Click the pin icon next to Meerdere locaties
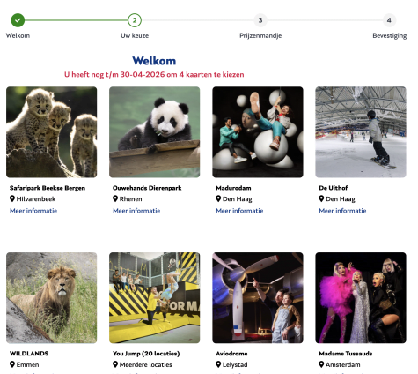This screenshot has width=418, height=374. click(115, 364)
